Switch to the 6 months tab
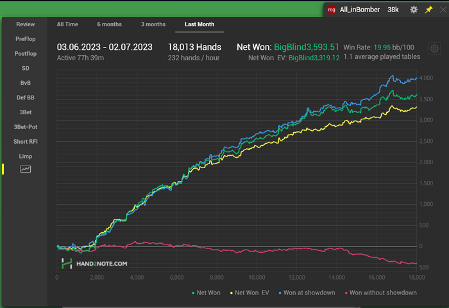This screenshot has width=449, height=308. (110, 24)
